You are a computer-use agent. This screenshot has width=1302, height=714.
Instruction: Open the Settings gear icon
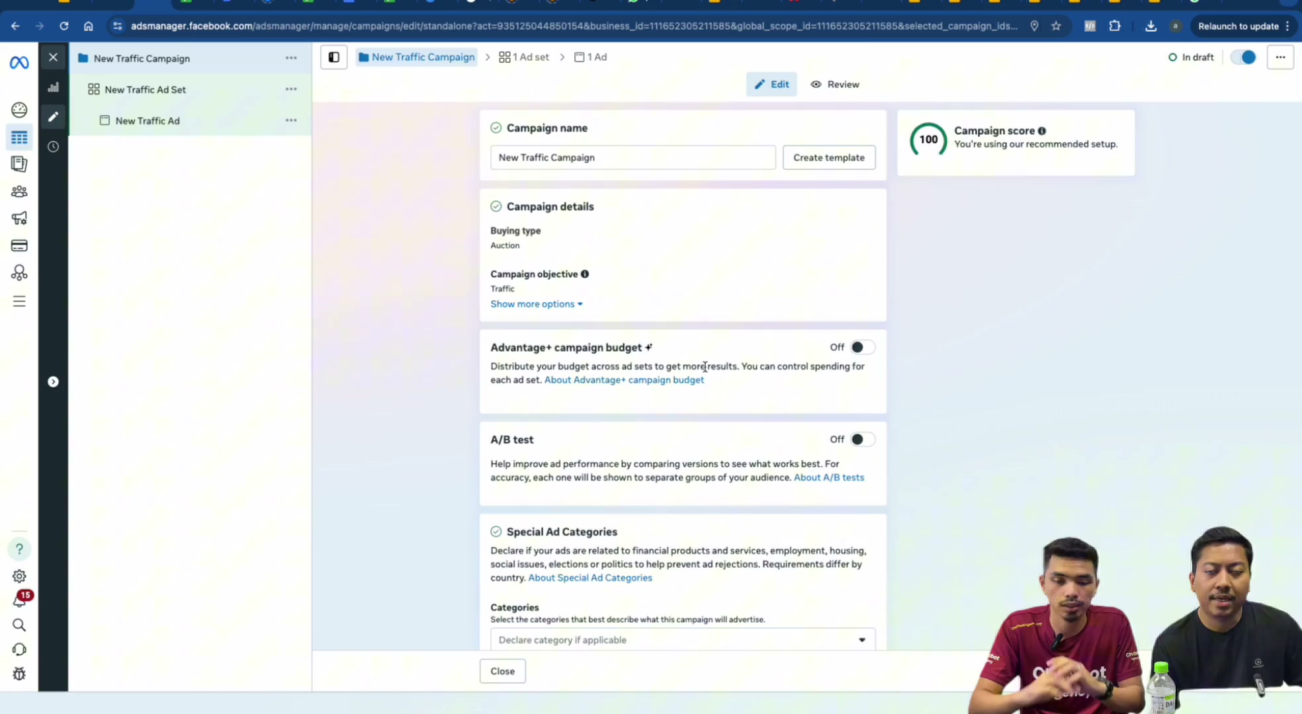[x=19, y=576]
